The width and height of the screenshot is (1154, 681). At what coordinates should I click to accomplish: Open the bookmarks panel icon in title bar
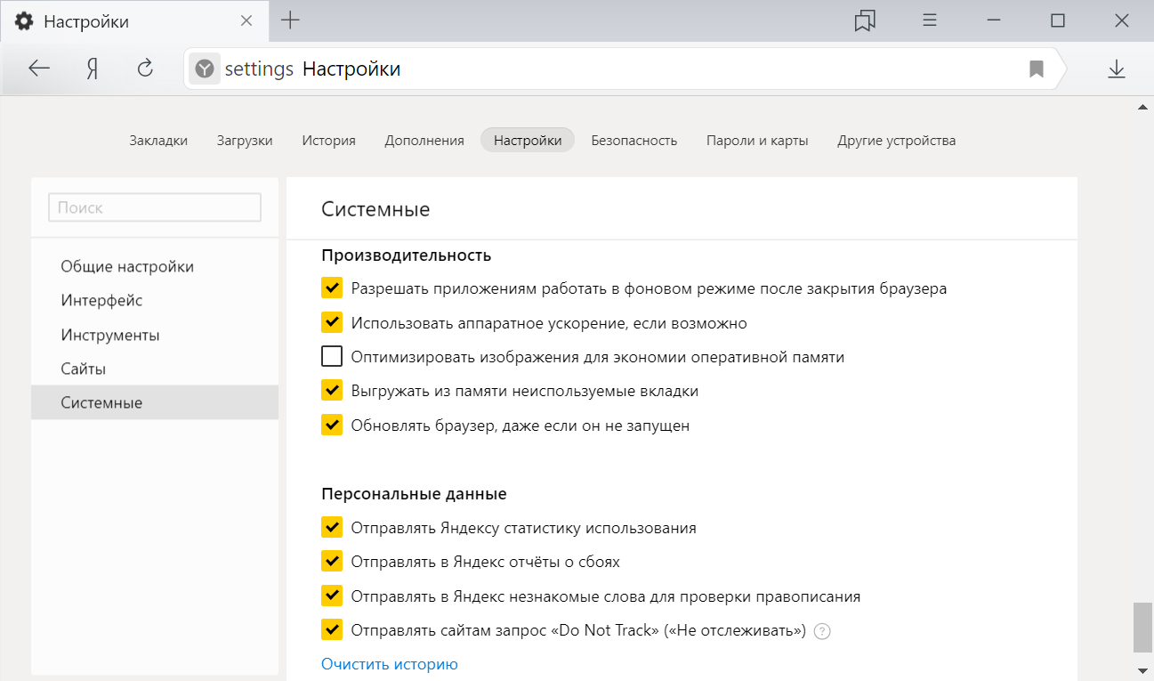click(865, 20)
